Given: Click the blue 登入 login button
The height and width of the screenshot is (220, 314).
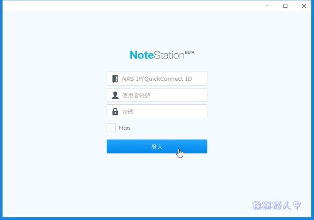Looking at the screenshot, I should (157, 147).
